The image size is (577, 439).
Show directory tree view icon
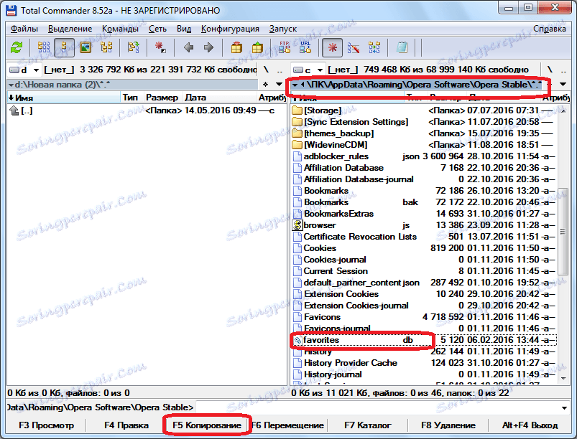(x=106, y=47)
